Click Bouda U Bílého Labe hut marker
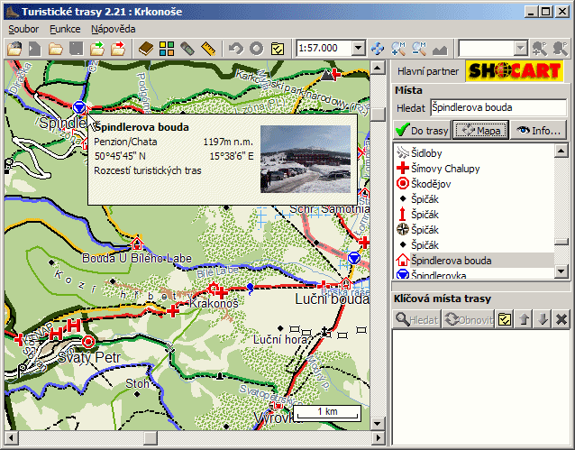 pyautogui.click(x=137, y=243)
